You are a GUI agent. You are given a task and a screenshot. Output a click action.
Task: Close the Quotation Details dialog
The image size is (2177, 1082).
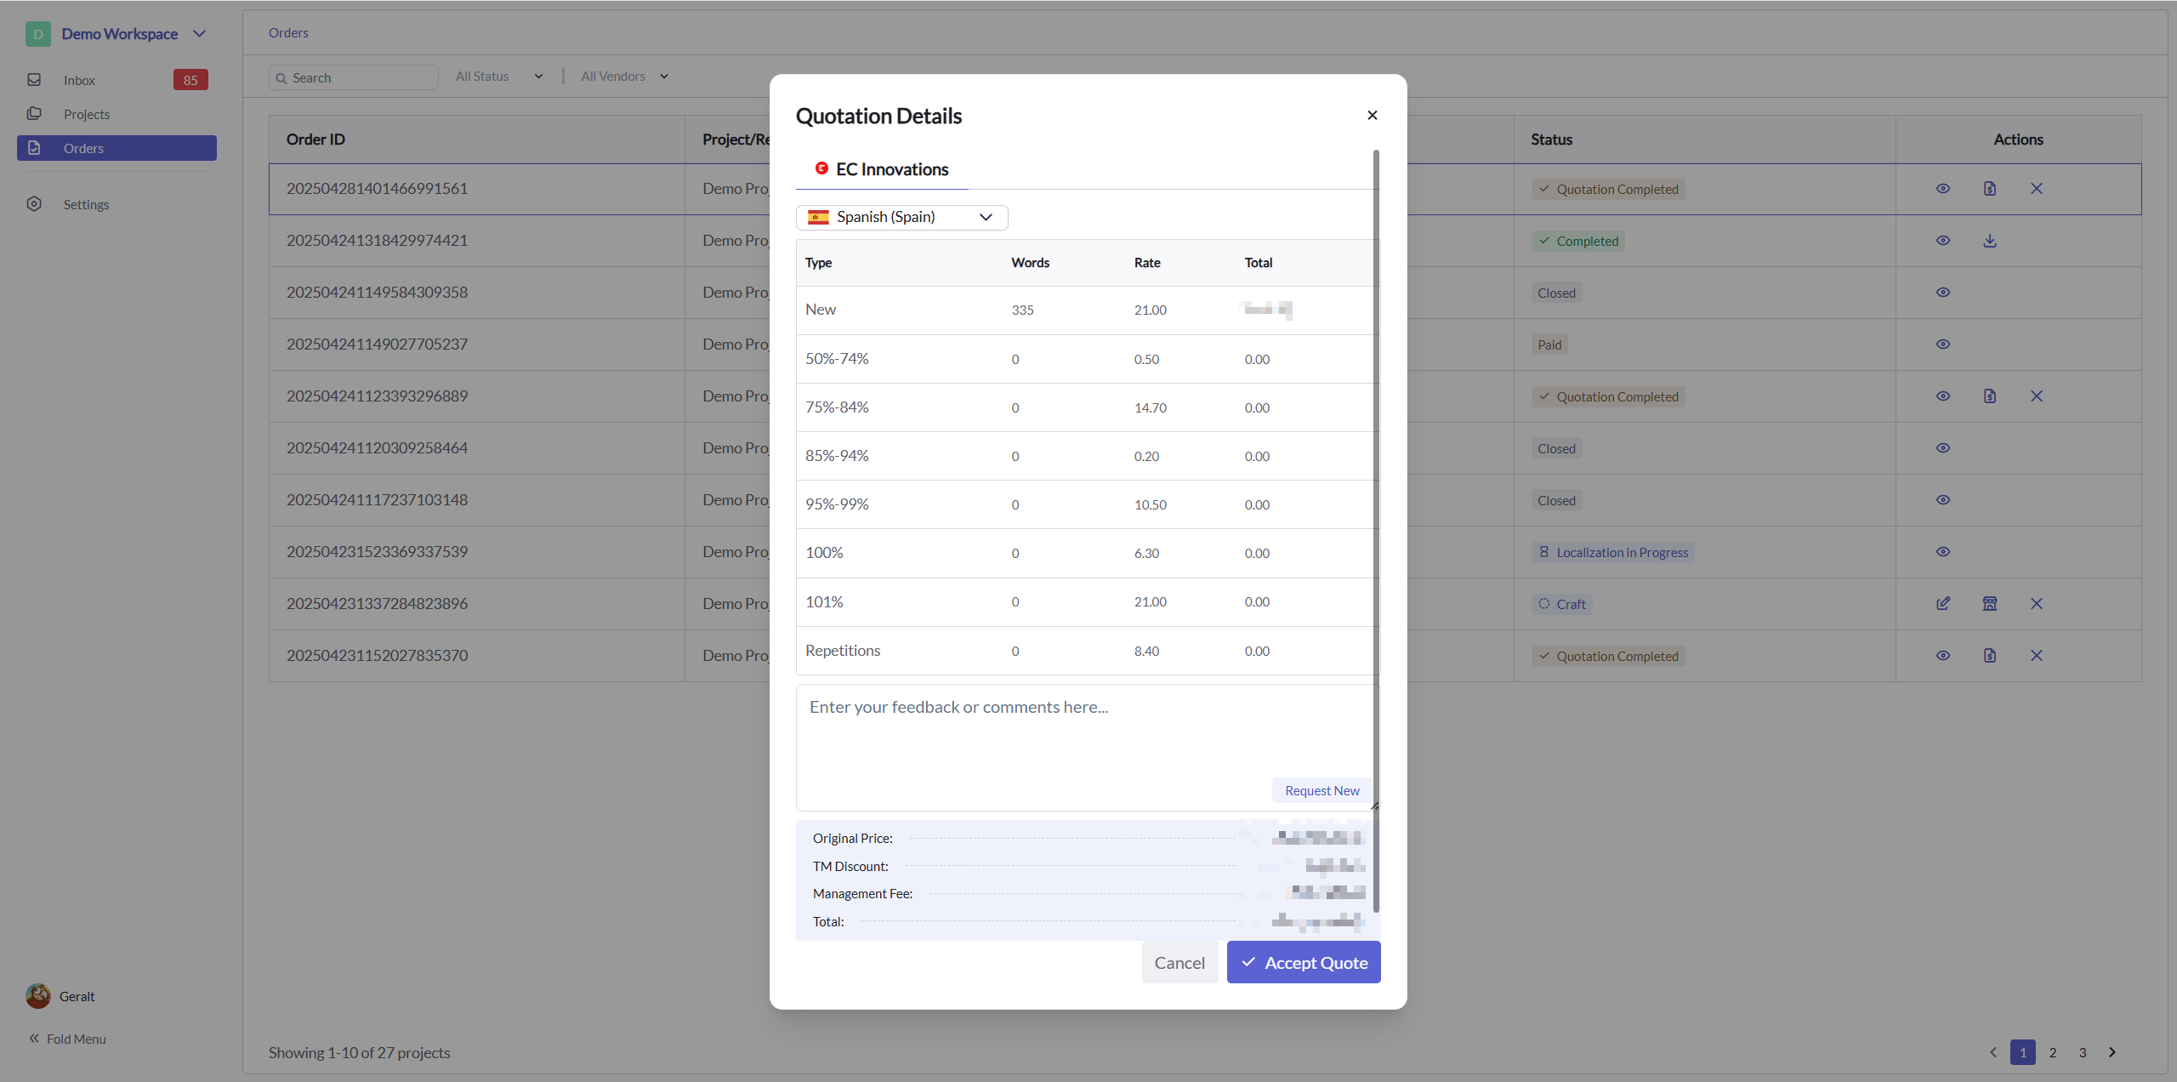pos(1372,115)
